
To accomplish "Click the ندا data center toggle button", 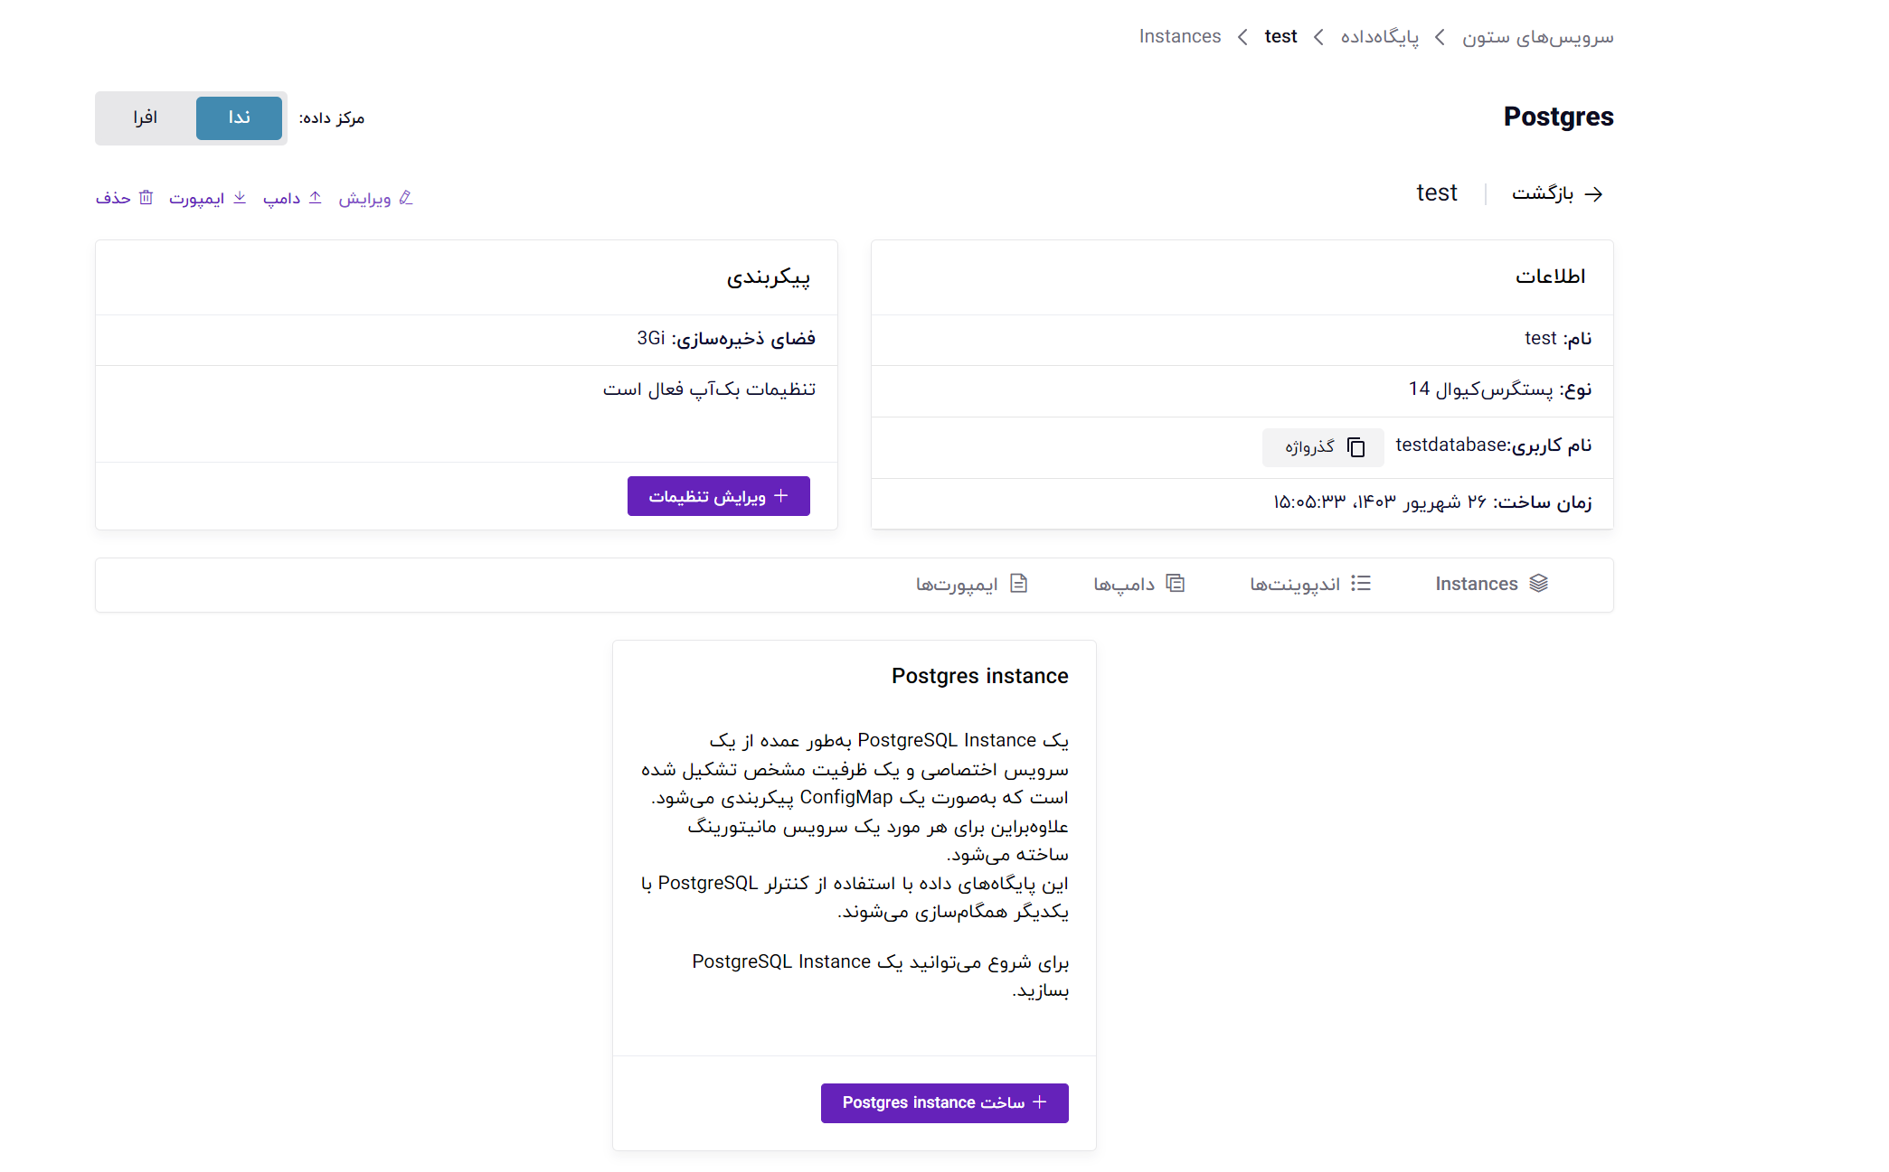I will (241, 118).
